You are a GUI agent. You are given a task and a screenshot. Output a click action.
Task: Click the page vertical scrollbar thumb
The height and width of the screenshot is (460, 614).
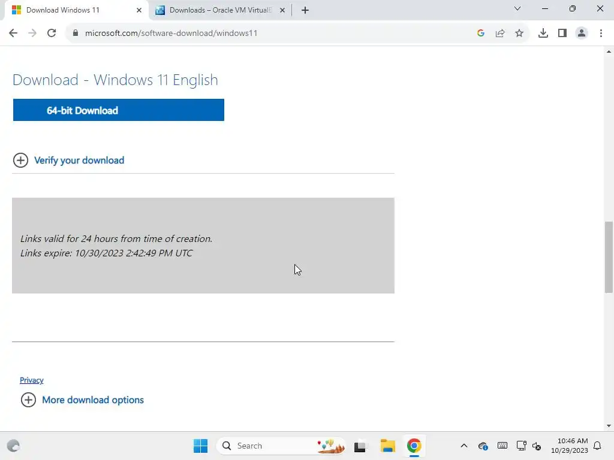click(x=609, y=257)
